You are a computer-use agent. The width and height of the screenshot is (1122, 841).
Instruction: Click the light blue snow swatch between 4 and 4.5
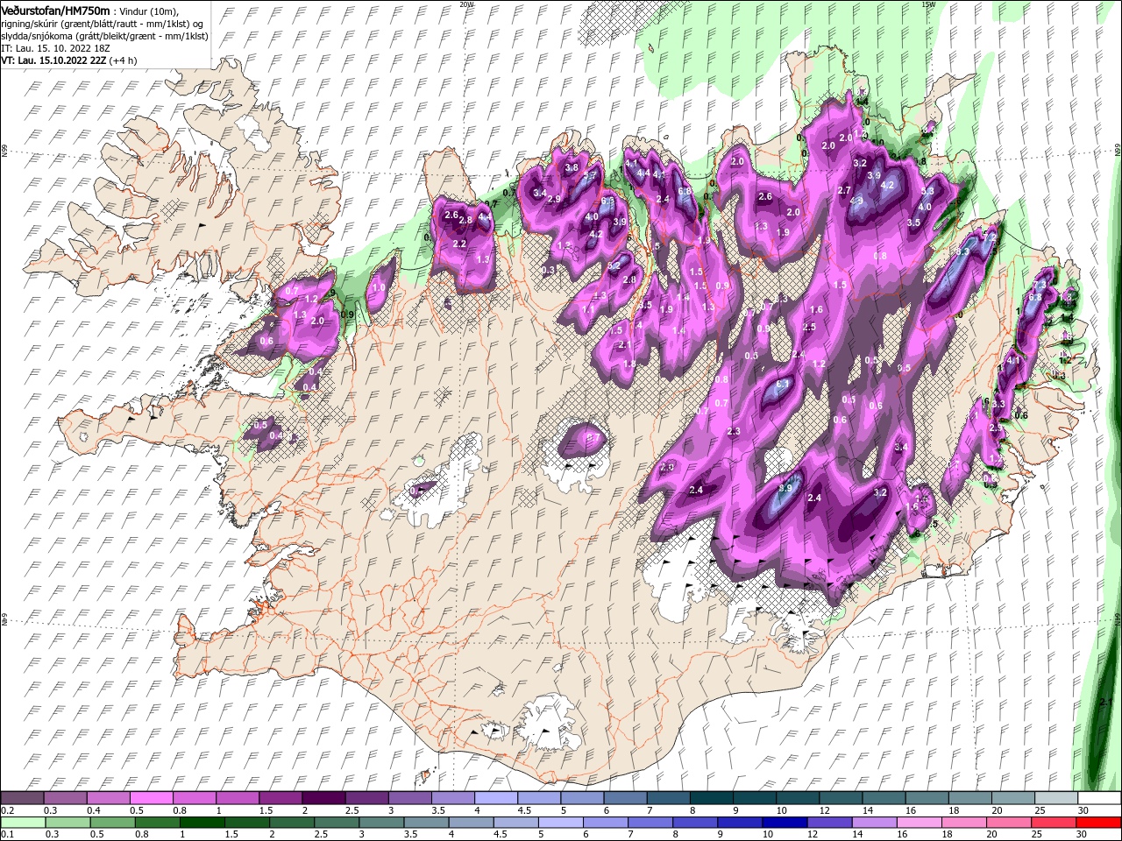pos(495,798)
